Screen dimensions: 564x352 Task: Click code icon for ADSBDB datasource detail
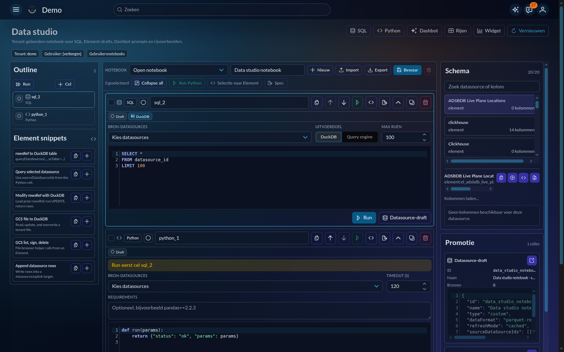coord(523,178)
